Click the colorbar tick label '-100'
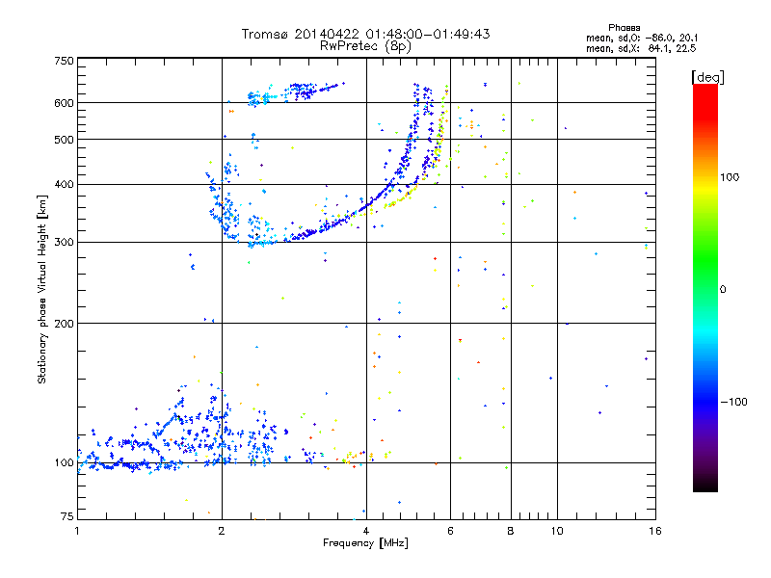Image resolution: width=771 pixels, height=578 pixels. click(733, 402)
